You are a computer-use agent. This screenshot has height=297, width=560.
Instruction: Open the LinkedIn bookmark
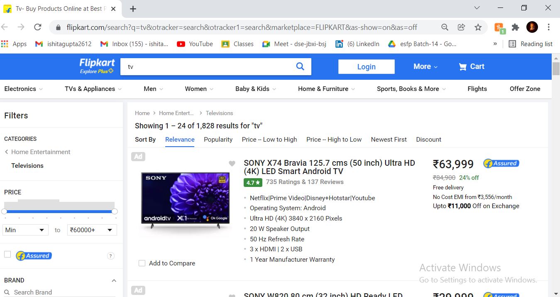pos(357,44)
